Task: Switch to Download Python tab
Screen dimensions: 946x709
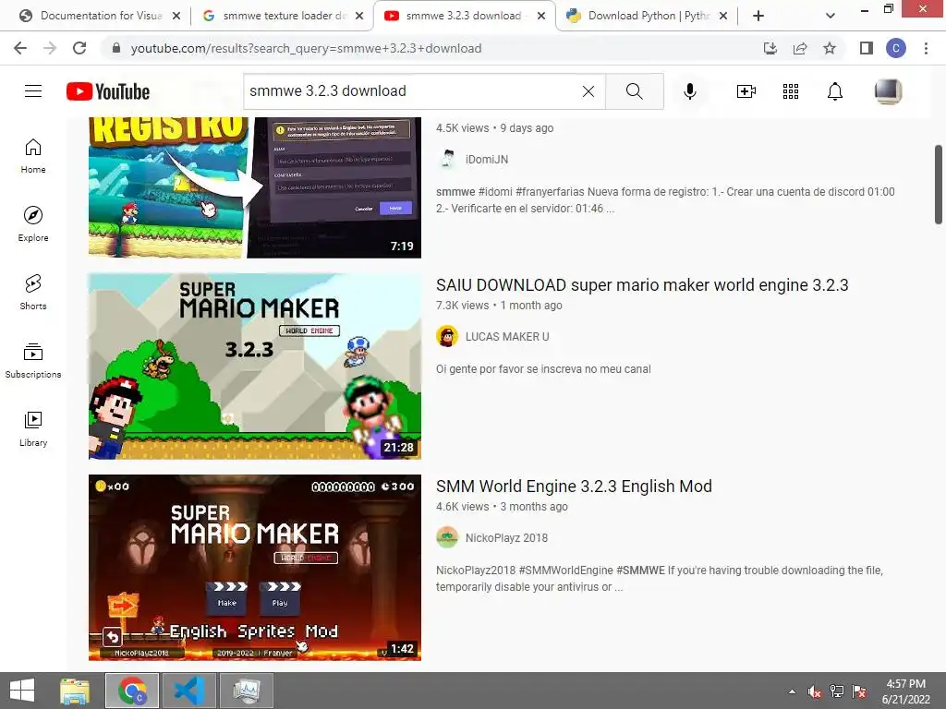Action: pyautogui.click(x=639, y=16)
